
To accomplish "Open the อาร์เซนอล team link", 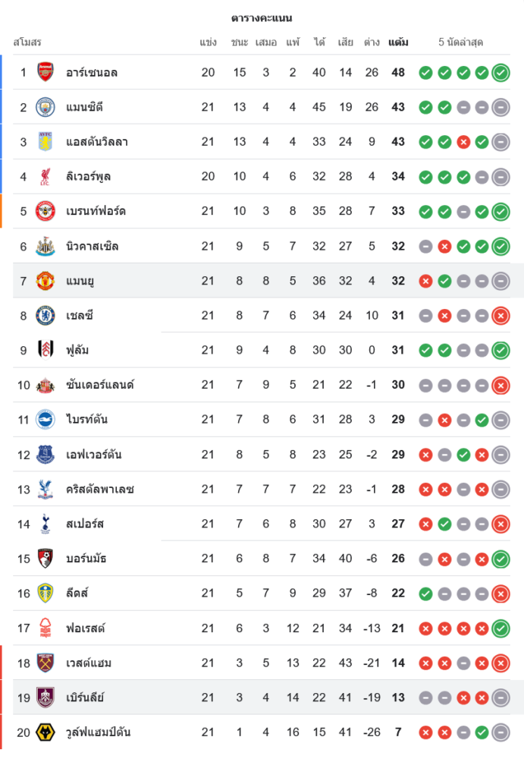I will coord(91,73).
